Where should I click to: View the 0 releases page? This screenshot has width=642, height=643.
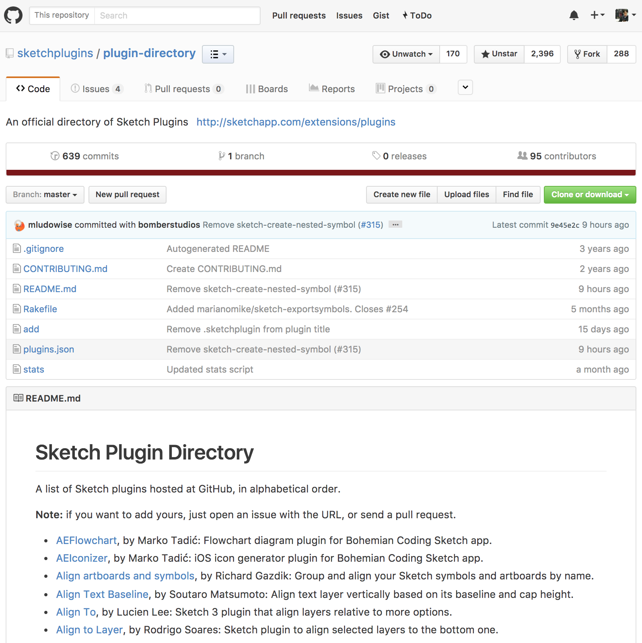click(399, 156)
